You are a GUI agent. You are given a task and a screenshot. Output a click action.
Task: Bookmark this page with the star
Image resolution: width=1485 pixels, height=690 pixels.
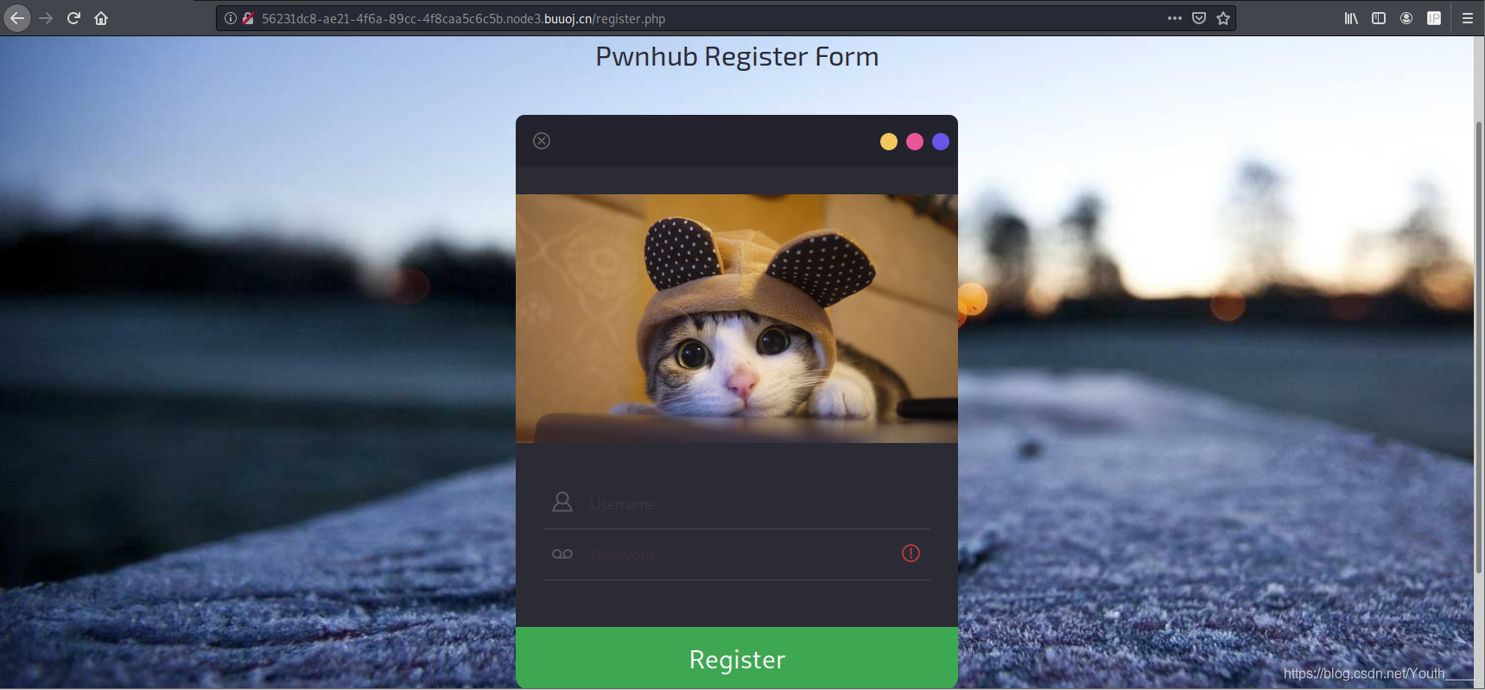tap(1223, 18)
